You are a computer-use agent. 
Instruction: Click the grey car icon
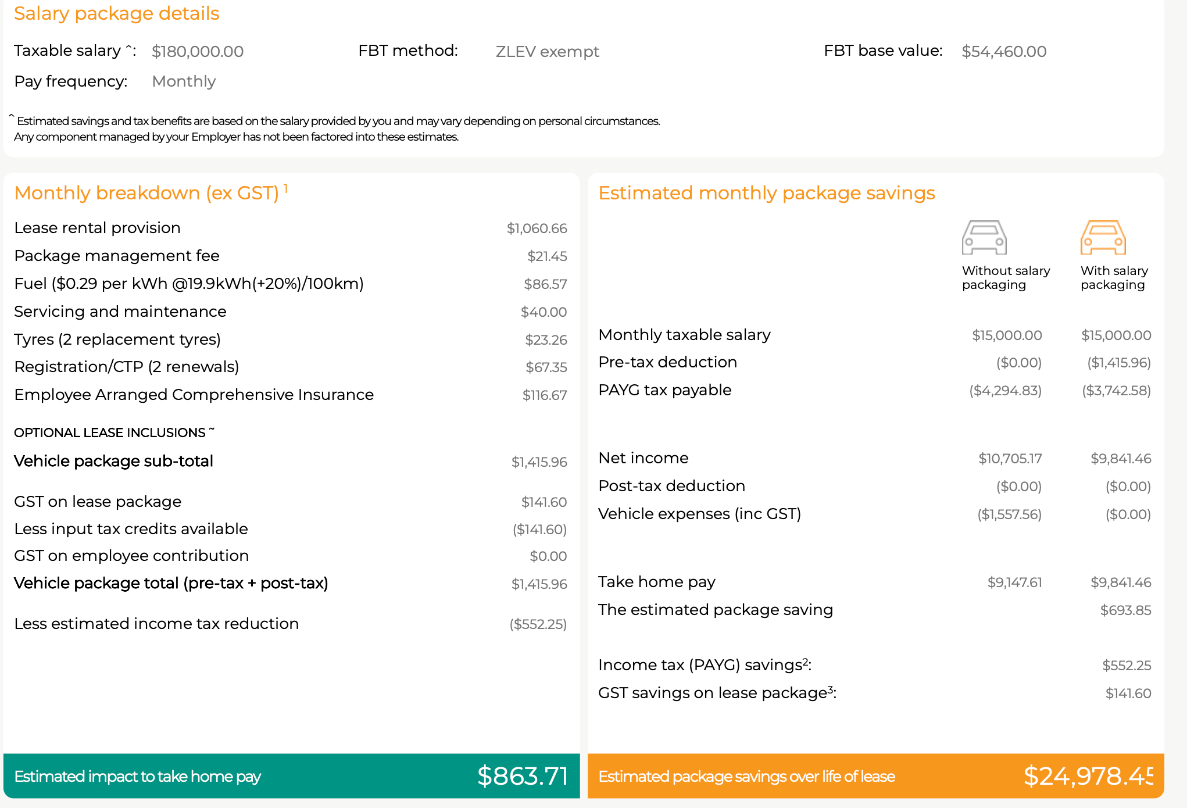point(984,237)
